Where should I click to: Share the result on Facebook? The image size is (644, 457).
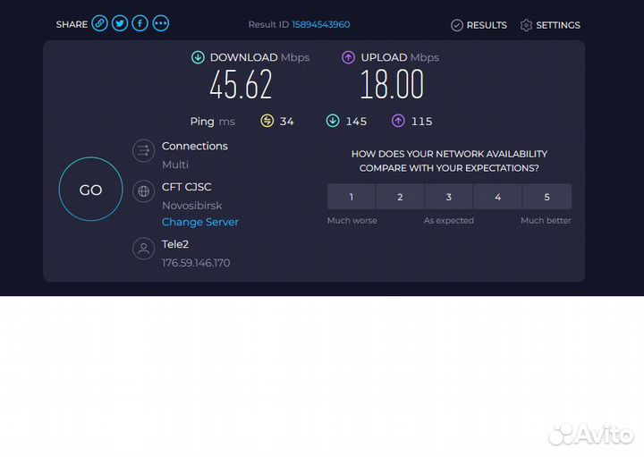(140, 23)
